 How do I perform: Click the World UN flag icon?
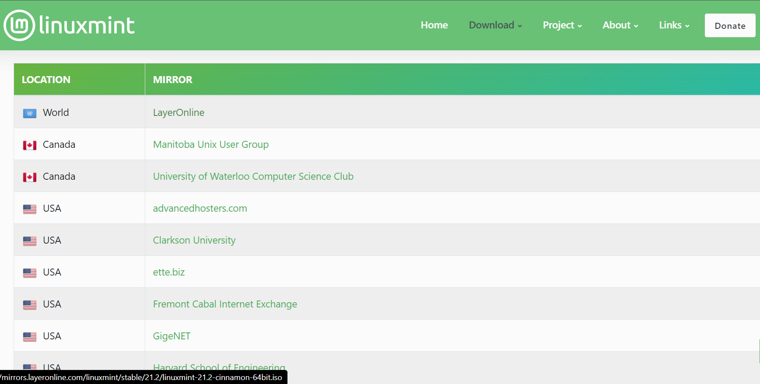point(30,114)
